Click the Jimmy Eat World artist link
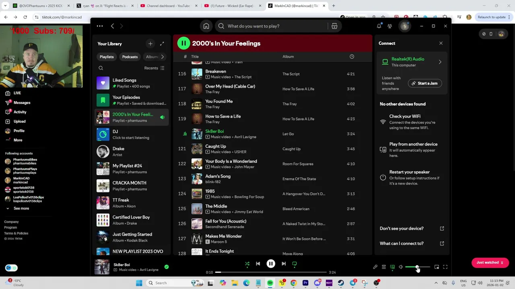 pyautogui.click(x=249, y=212)
